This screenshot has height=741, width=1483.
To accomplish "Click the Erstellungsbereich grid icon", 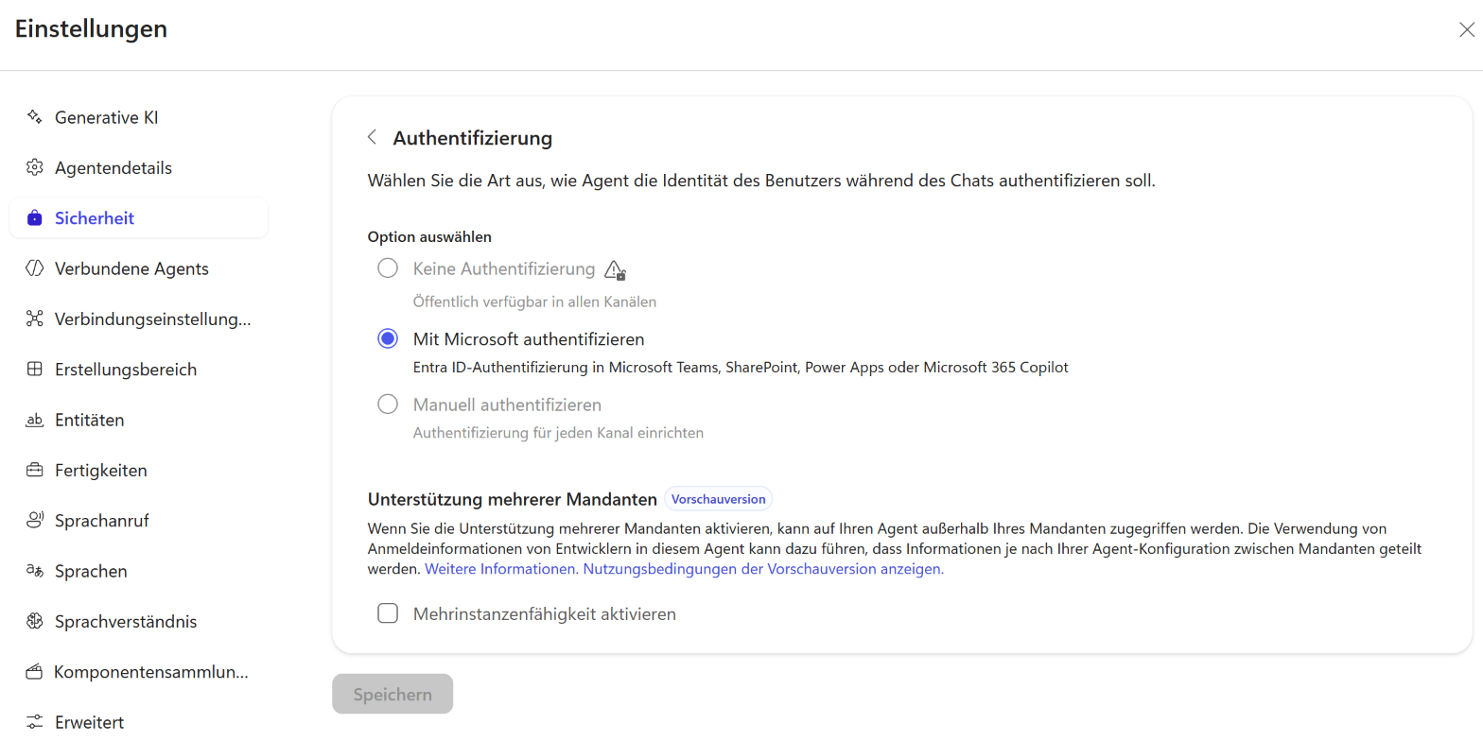I will pyautogui.click(x=35, y=370).
